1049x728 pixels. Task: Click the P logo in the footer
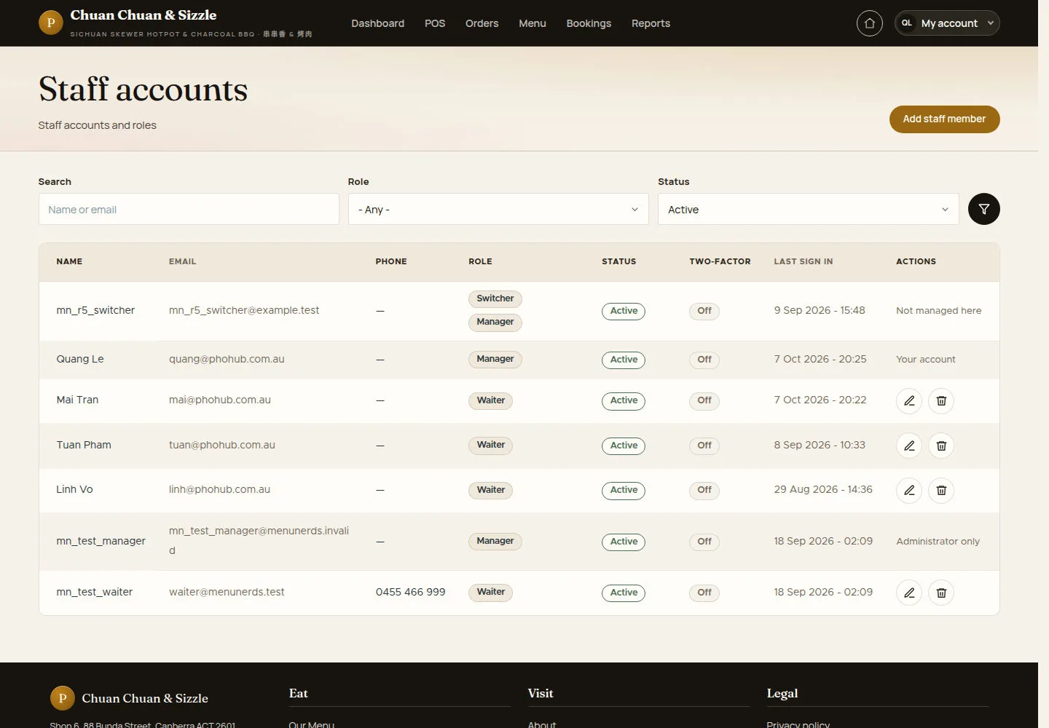pos(62,698)
